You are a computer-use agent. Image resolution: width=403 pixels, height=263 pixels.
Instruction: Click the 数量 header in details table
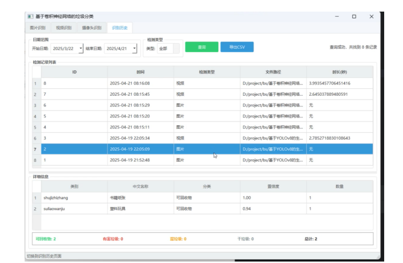339,186
